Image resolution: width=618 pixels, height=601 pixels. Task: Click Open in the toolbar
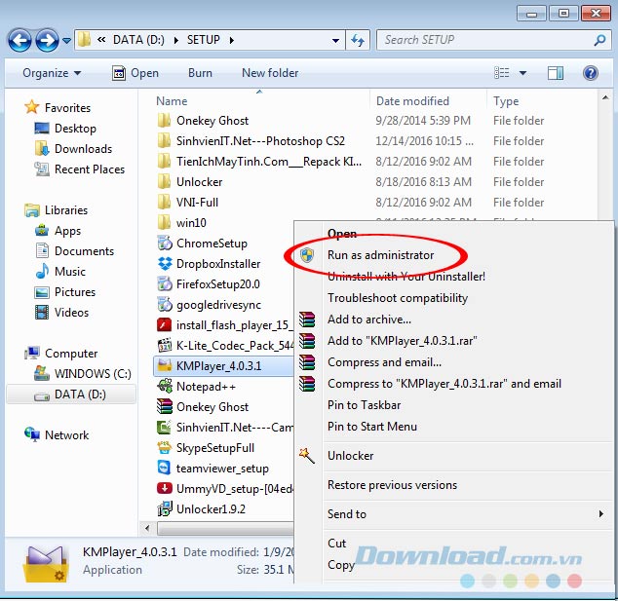point(135,73)
